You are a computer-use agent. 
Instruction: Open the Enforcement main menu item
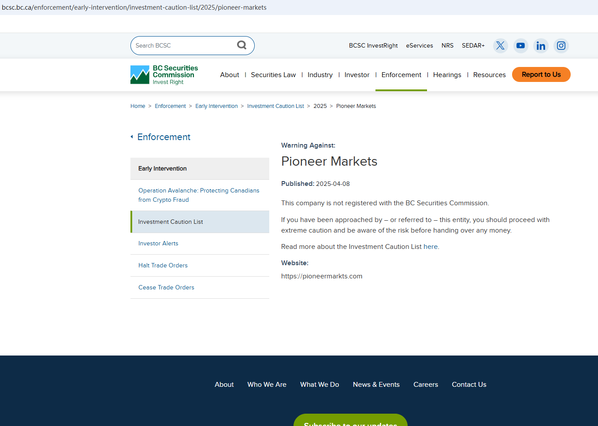(401, 75)
